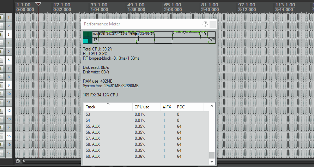This screenshot has width=314, height=167.
Task: Select track number 1 in track panel
Action: (8, 18)
